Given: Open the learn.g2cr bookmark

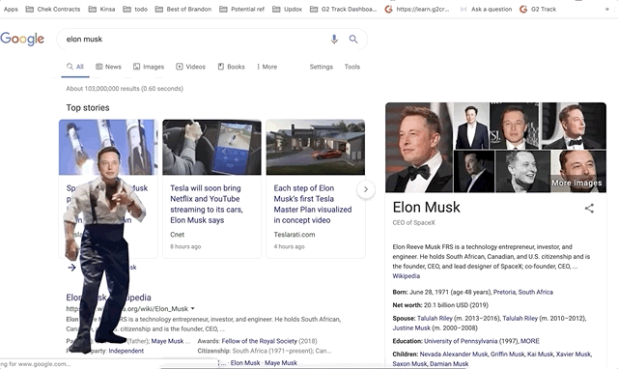Looking at the screenshot, I should coord(417,9).
